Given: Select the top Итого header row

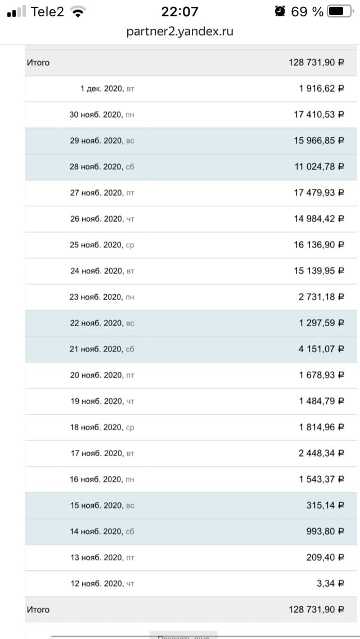Looking at the screenshot, I should (191, 62).
